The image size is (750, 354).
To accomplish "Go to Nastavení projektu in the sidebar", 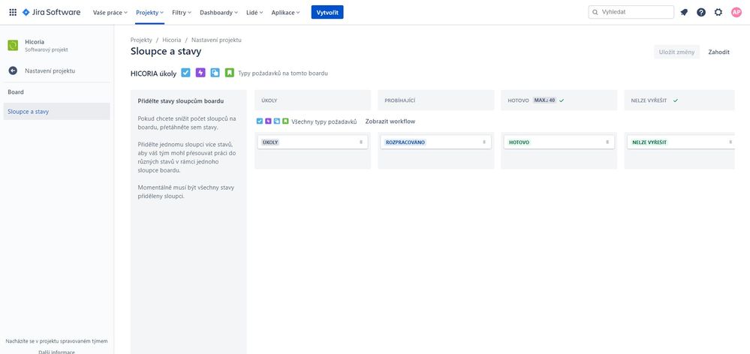I will pos(50,70).
